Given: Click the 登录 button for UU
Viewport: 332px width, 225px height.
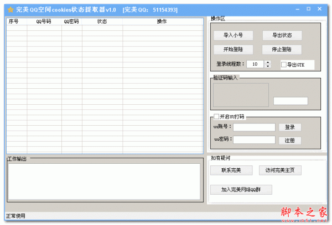Looking at the screenshot, I should pyautogui.click(x=290, y=127).
